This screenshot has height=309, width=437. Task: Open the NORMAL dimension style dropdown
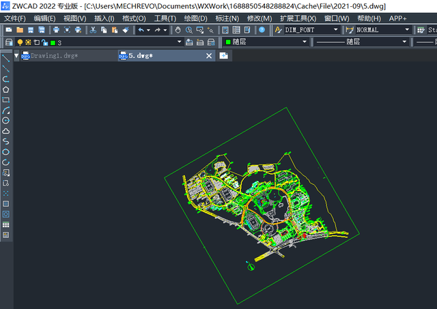[x=407, y=29]
